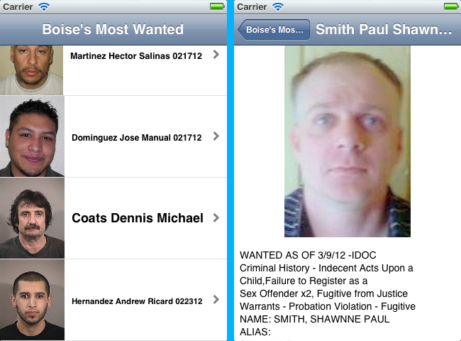
Task: Go back using Boise's Mos... button
Action: tap(274, 29)
